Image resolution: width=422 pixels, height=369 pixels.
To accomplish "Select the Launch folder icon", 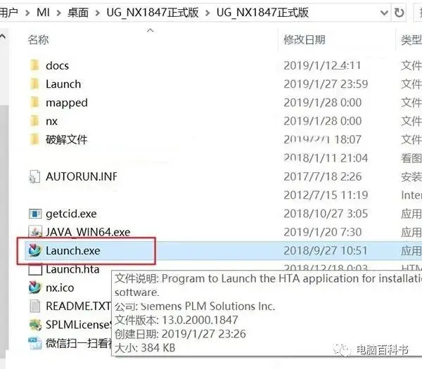I will (34, 84).
